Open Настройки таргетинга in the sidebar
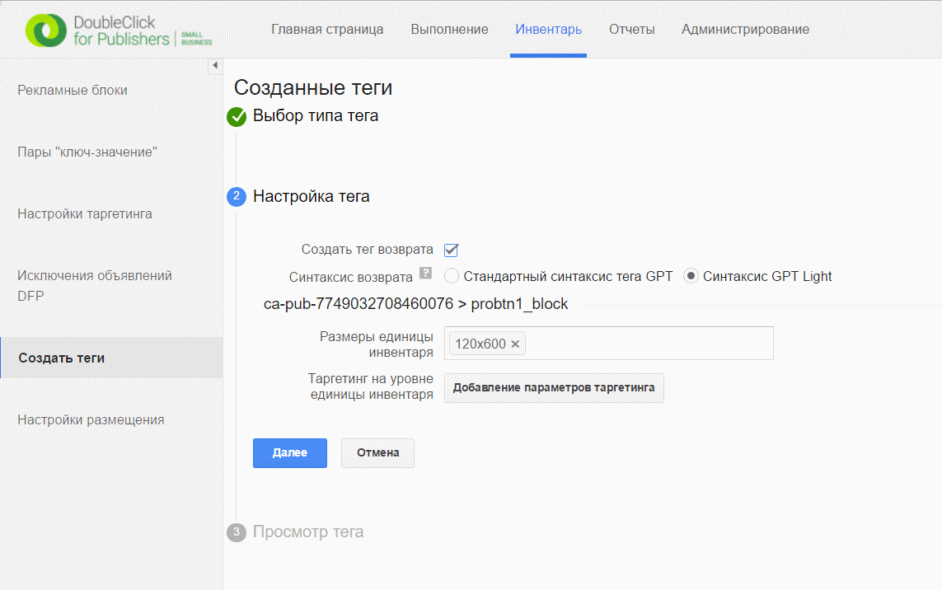 point(85,214)
